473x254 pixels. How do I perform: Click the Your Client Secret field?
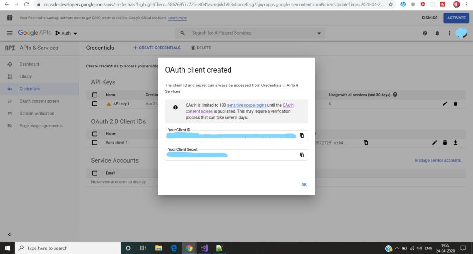click(x=236, y=155)
